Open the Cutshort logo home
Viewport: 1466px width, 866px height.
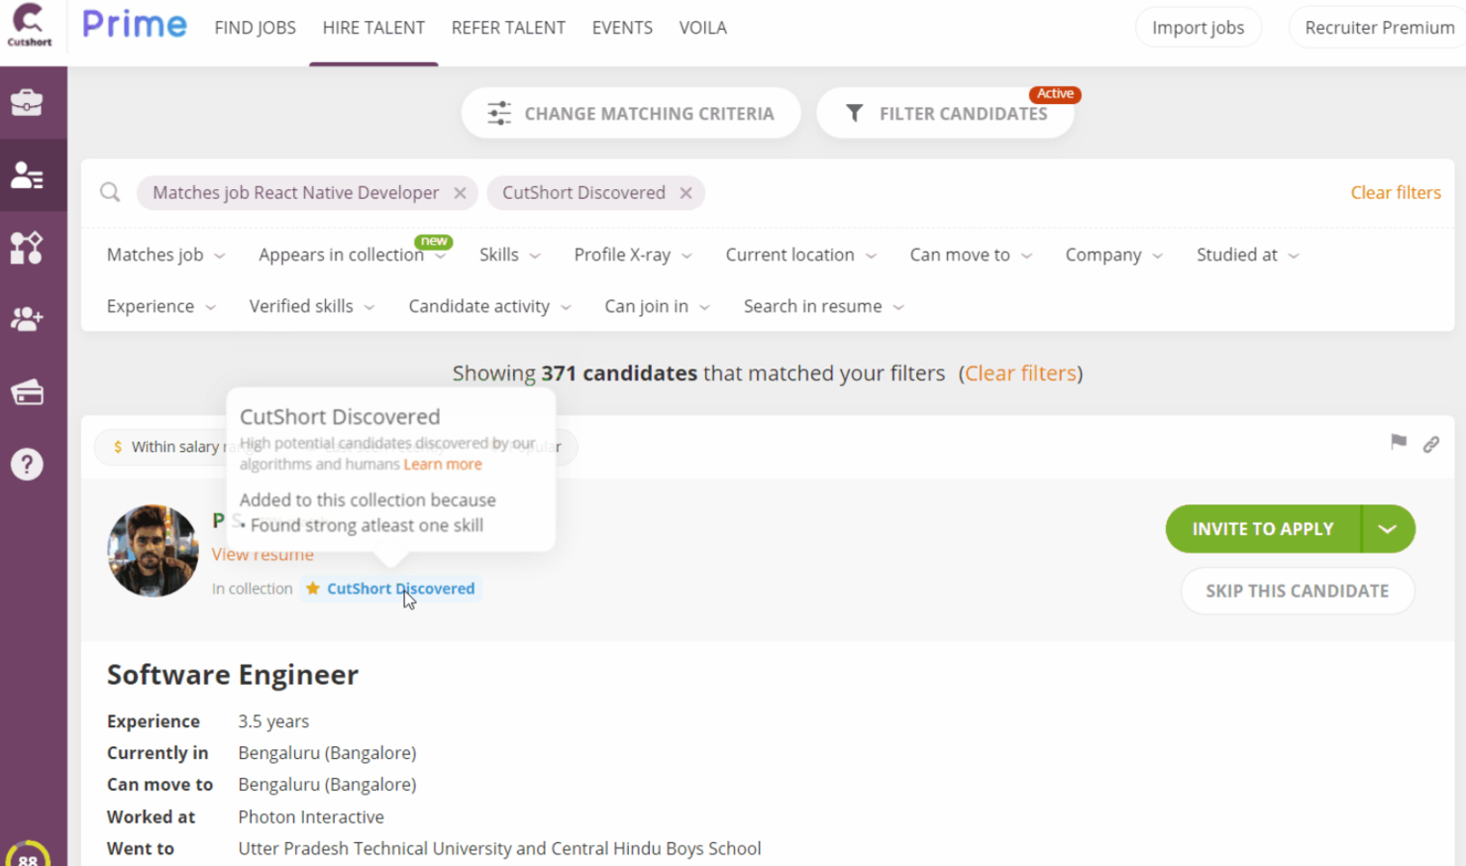pyautogui.click(x=30, y=26)
